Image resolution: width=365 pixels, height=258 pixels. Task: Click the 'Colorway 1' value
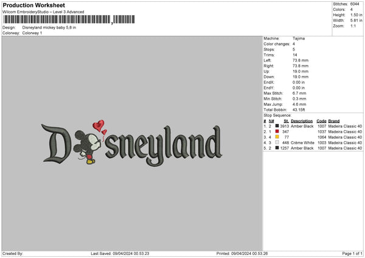(32, 33)
